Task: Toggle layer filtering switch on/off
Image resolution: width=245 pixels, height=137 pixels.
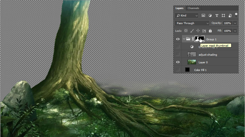Action: pyautogui.click(x=236, y=15)
